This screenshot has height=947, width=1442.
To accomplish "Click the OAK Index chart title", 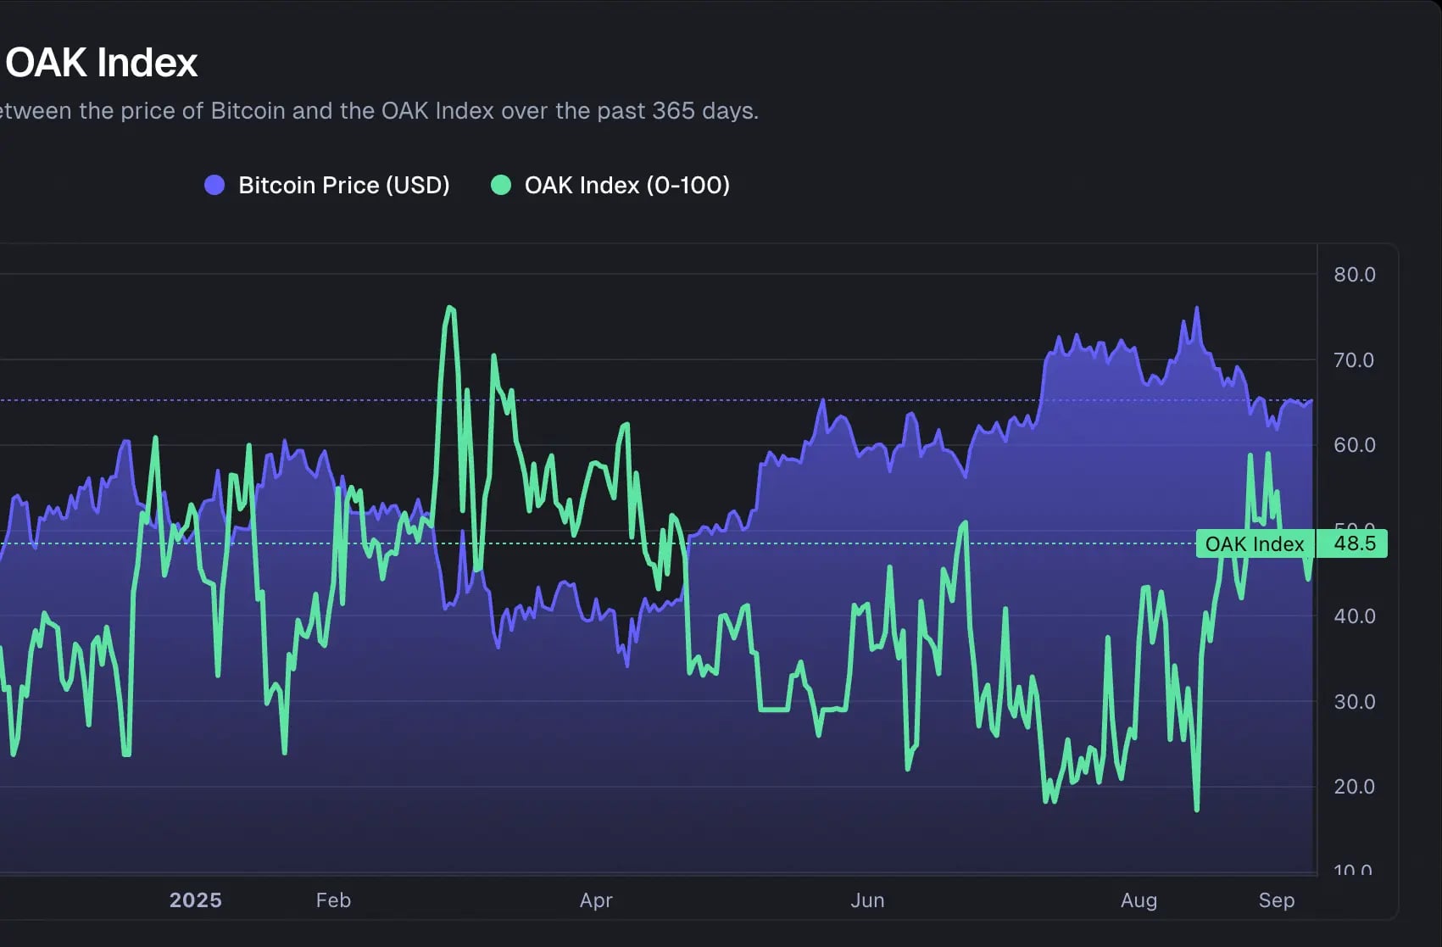I will [101, 63].
